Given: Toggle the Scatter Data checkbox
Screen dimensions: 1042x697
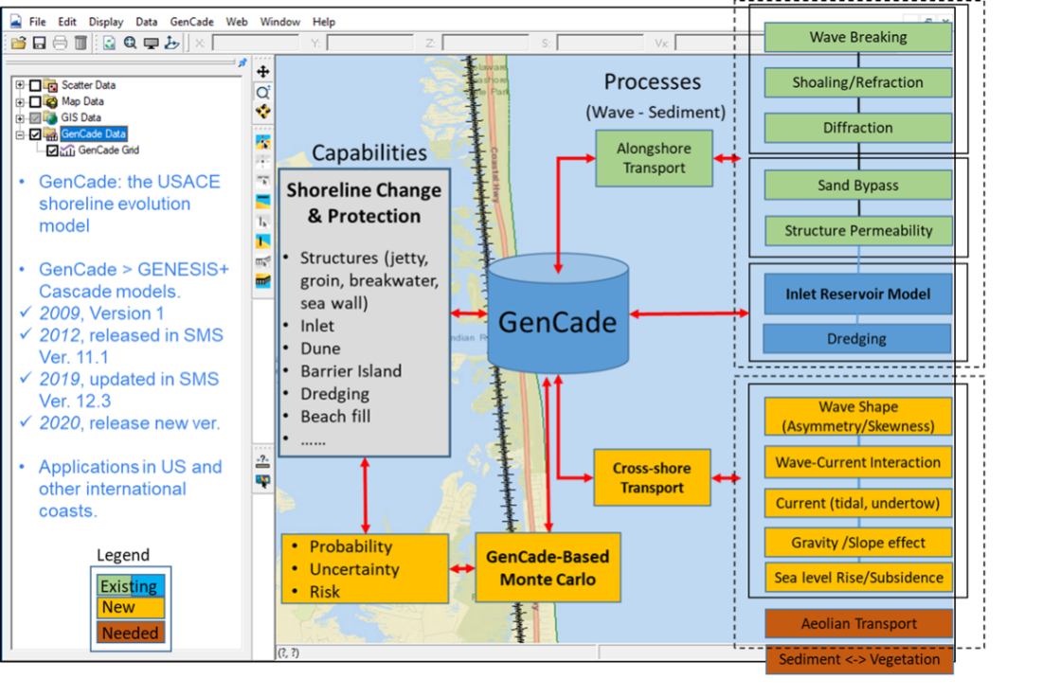Looking at the screenshot, I should (36, 86).
